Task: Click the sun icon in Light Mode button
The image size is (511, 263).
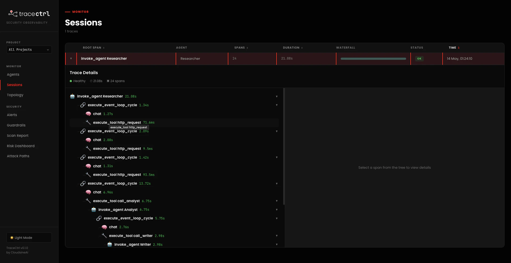Action: [x=12, y=238]
